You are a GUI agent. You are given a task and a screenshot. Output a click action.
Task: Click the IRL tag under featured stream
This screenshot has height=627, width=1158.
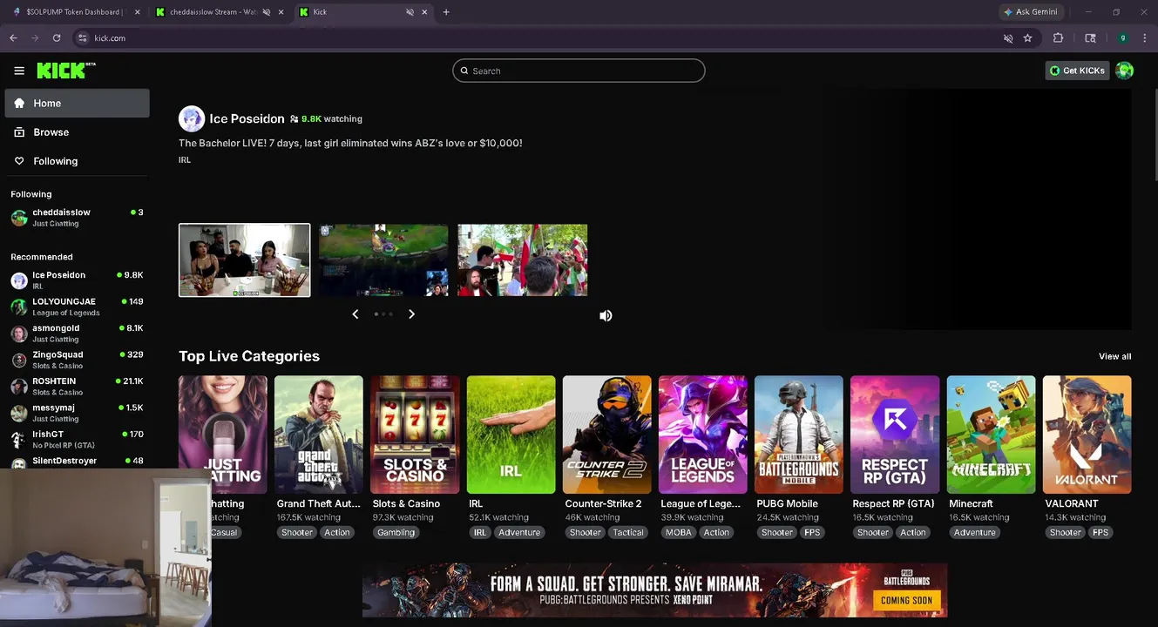pos(185,160)
